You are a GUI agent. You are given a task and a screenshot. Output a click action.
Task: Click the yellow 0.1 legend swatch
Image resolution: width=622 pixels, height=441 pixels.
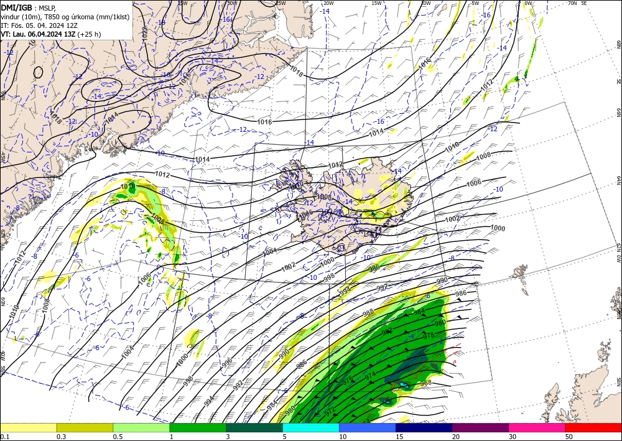[x=28, y=427]
